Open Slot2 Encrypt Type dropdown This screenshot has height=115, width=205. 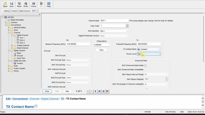(x=78, y=78)
